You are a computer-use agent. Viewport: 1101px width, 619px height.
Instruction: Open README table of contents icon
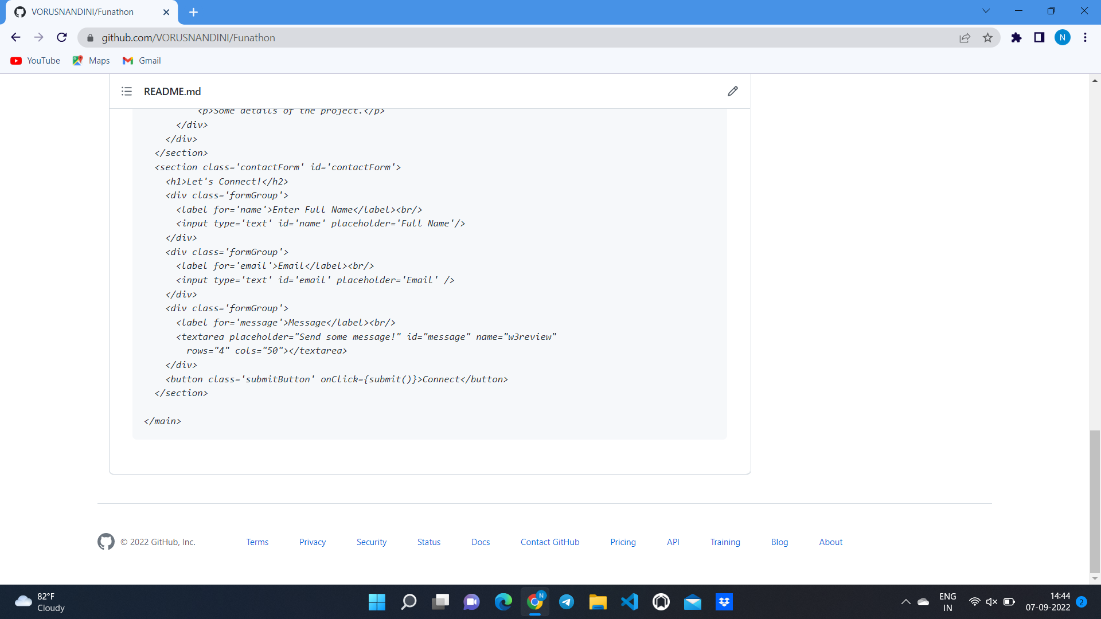127,91
